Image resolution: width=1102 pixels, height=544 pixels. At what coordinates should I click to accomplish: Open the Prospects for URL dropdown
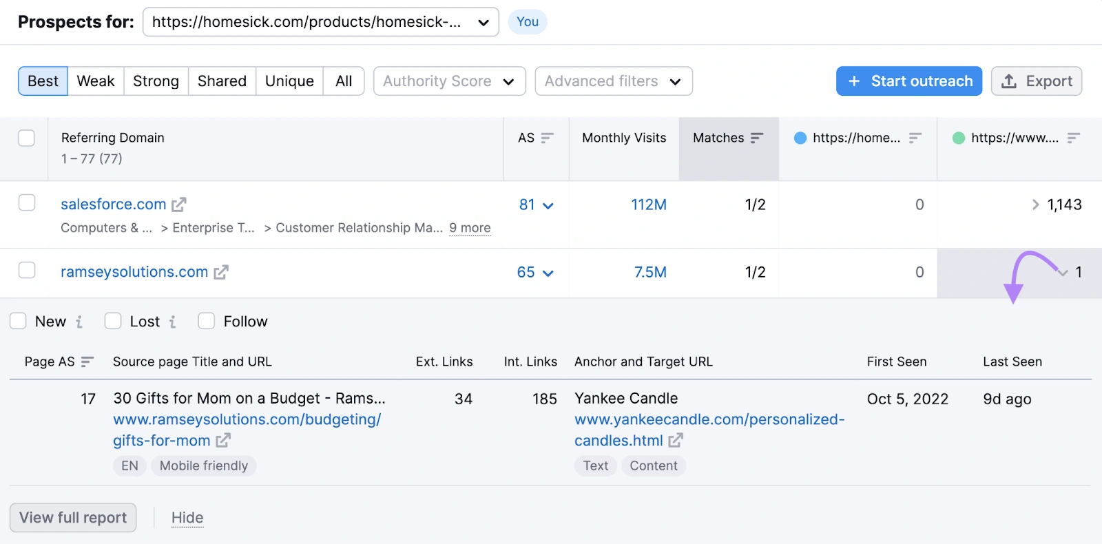pyautogui.click(x=321, y=22)
